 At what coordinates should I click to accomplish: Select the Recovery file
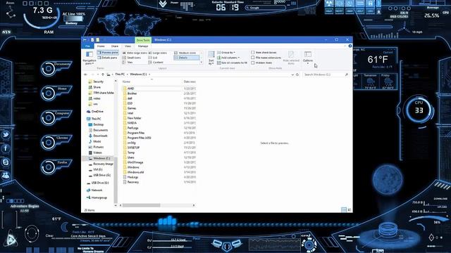133,182
